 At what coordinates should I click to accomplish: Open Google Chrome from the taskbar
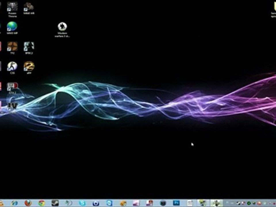point(41,203)
